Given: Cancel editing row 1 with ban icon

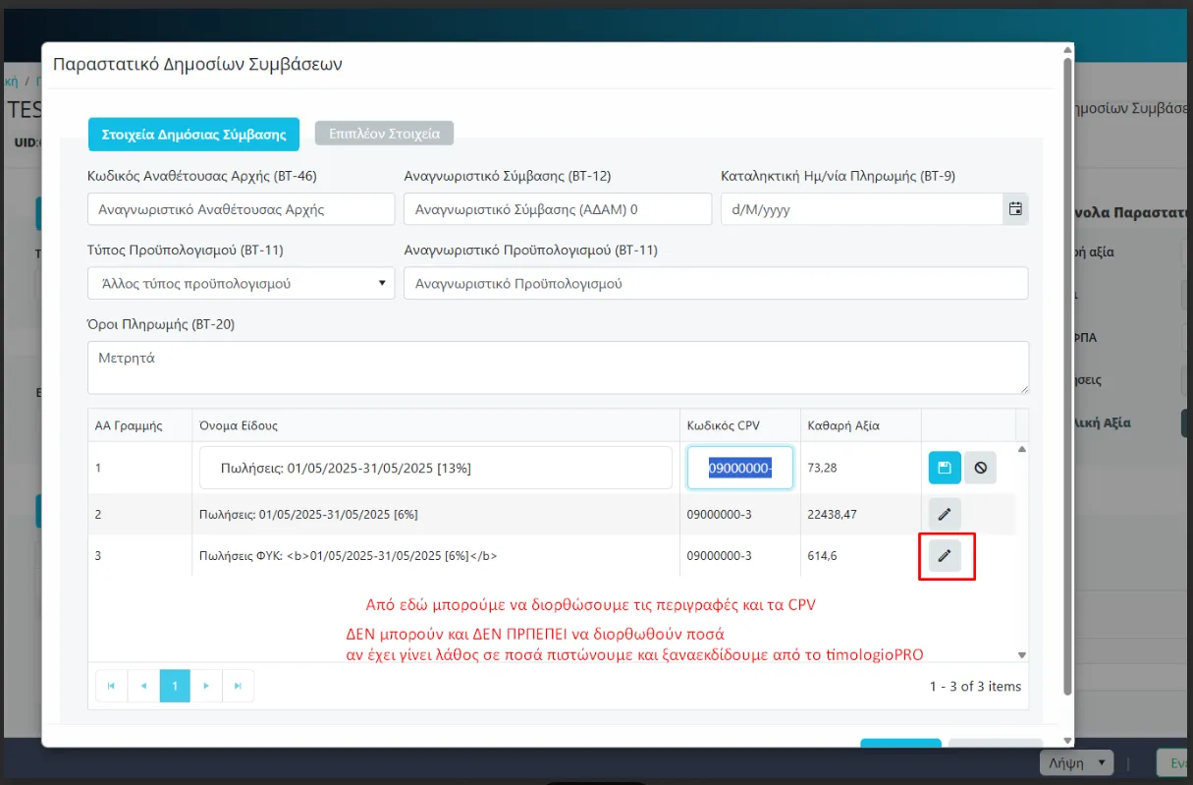Looking at the screenshot, I should 980,469.
